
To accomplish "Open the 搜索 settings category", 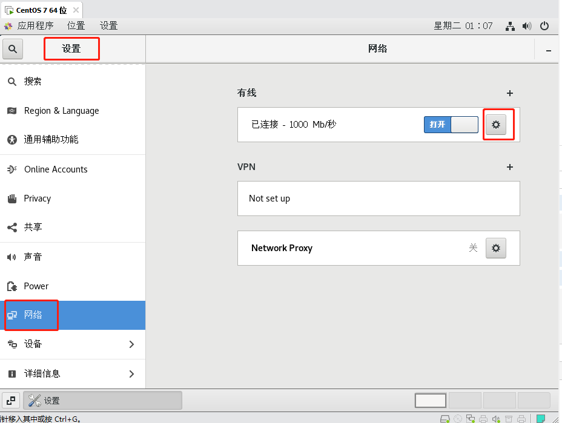I will (73, 82).
